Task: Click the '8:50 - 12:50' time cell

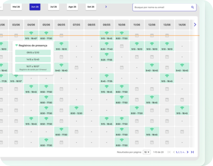Action: (x=76, y=111)
